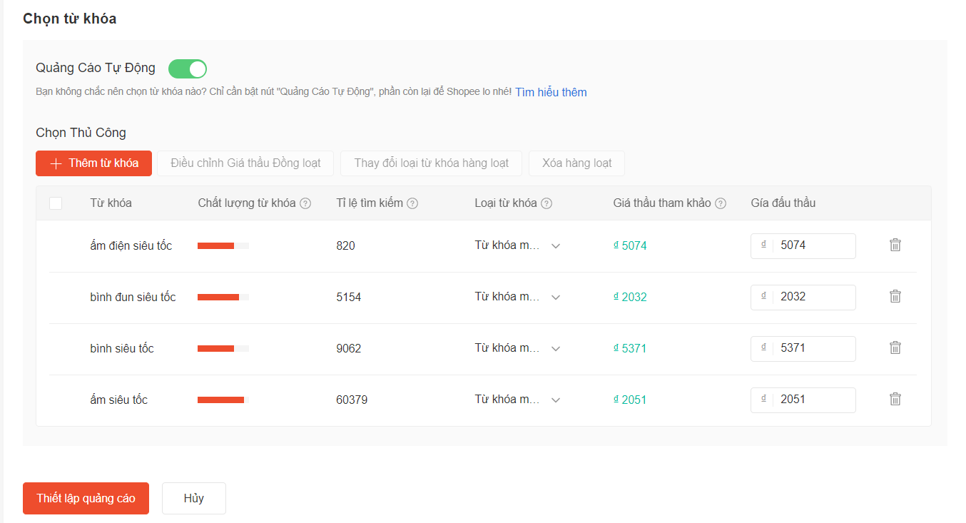This screenshot has width=966, height=523.
Task: Delete the 'ấm điện siêu tốc' keyword row
Action: click(895, 245)
